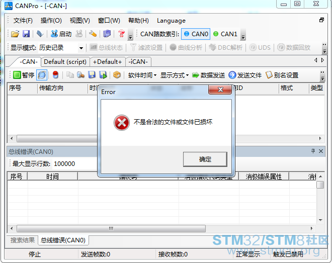
Task: Click the grayed stop device icon
Action: [79, 34]
